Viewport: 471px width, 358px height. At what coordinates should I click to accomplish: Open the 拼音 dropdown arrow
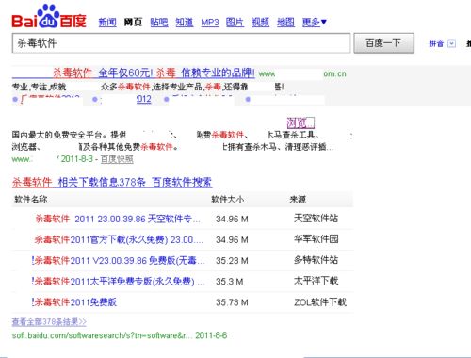[x=451, y=43]
